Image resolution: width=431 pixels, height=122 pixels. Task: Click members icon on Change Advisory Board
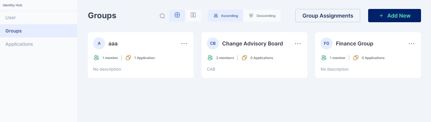coord(210,58)
